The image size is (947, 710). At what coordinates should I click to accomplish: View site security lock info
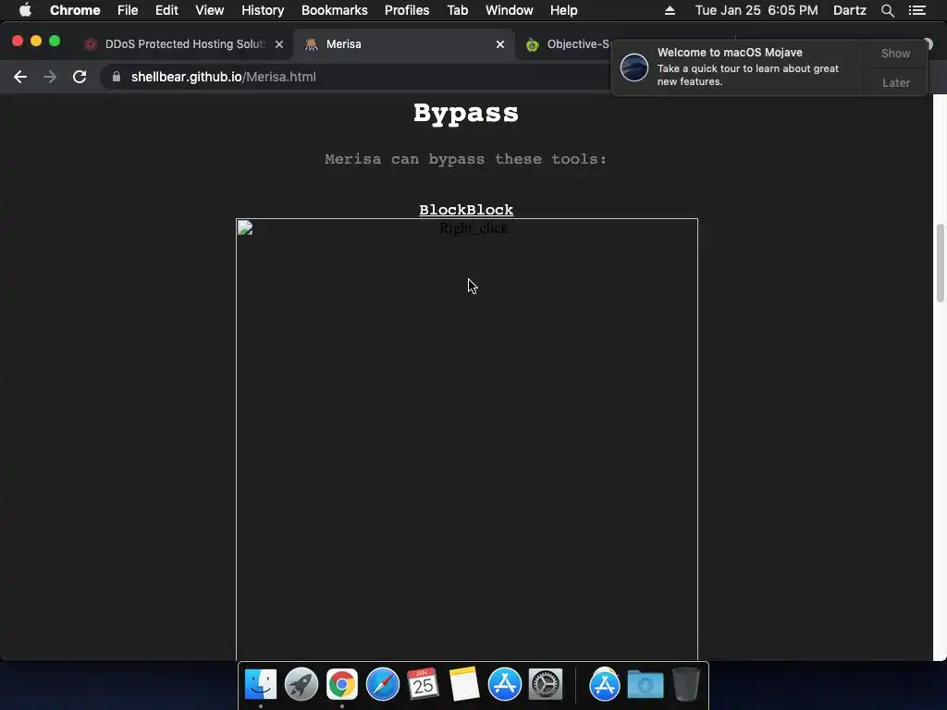click(x=117, y=77)
